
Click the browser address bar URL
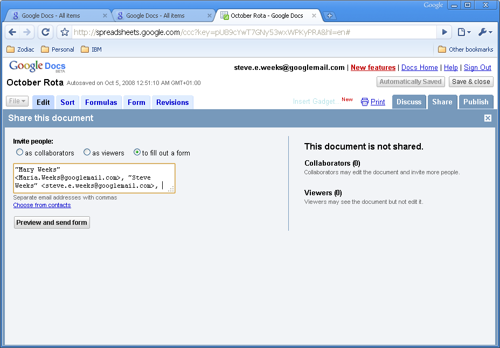(x=254, y=32)
